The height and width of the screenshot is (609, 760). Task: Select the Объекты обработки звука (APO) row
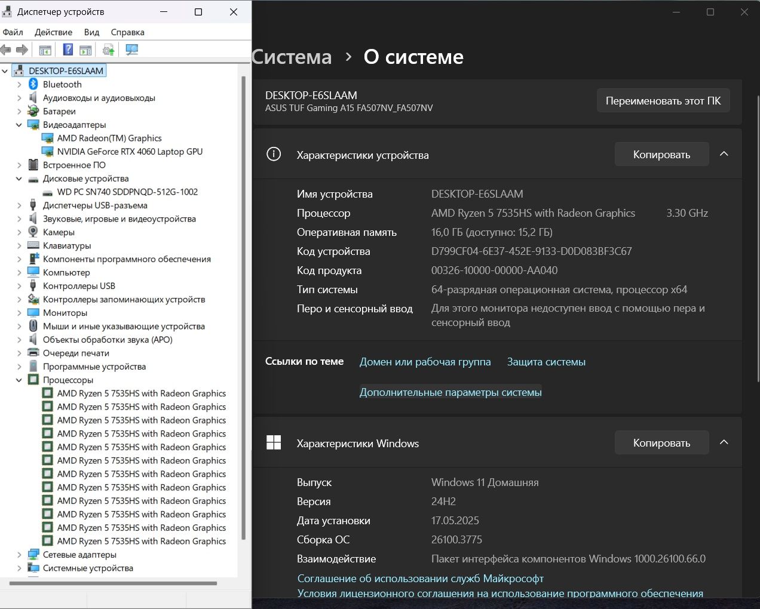(x=108, y=340)
